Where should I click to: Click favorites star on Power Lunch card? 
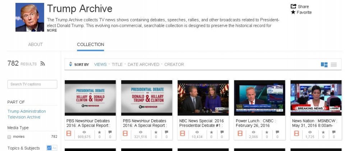click(267, 132)
